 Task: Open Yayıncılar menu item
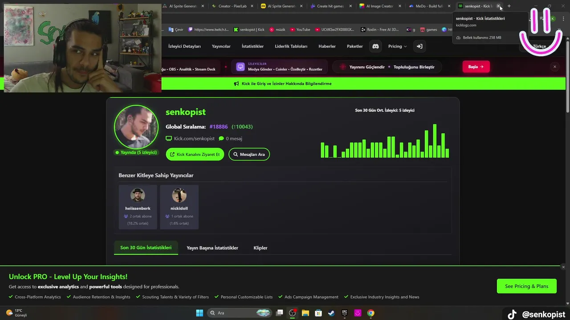pyautogui.click(x=221, y=46)
